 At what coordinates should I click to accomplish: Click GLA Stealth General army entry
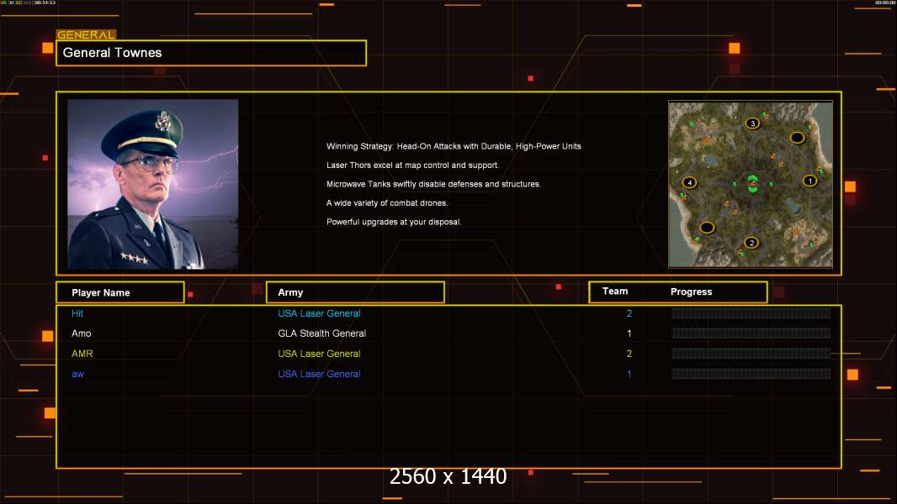point(321,333)
